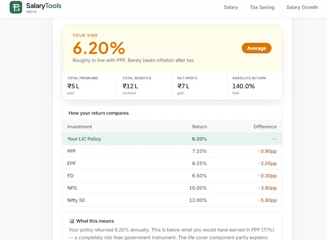This screenshot has height=240, width=327.
Task: Click the 'Your policy returned 6.20% annually' paragraph
Action: (171, 234)
